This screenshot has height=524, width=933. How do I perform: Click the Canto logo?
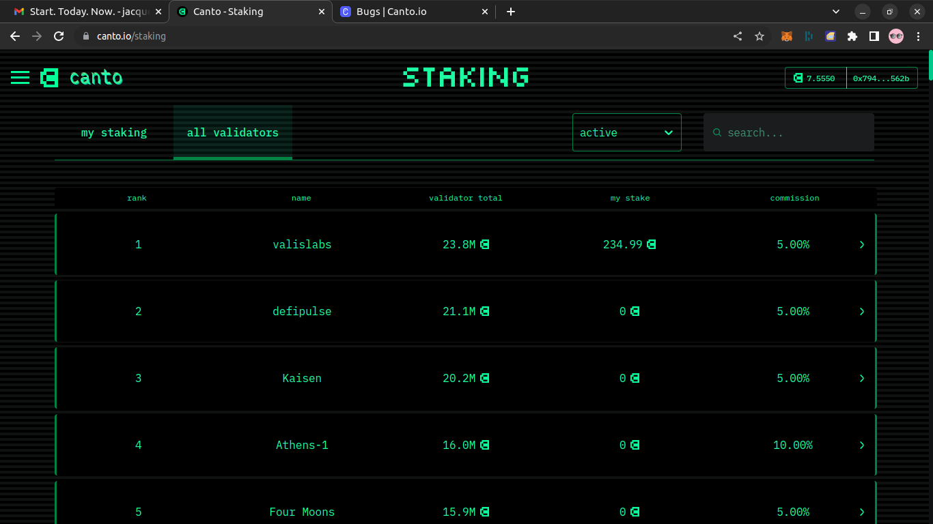click(82, 78)
